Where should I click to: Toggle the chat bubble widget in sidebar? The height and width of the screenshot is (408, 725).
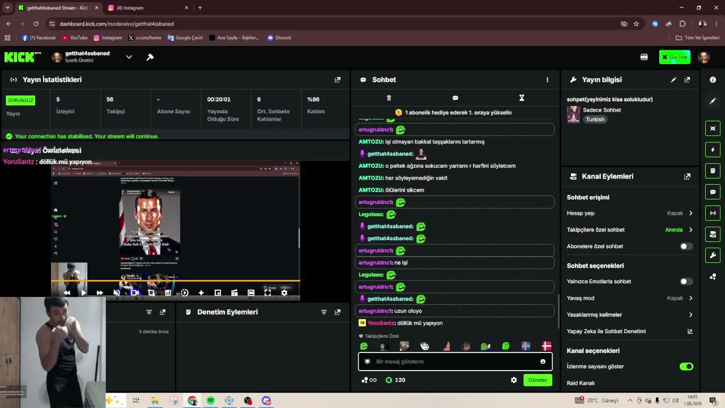713,192
